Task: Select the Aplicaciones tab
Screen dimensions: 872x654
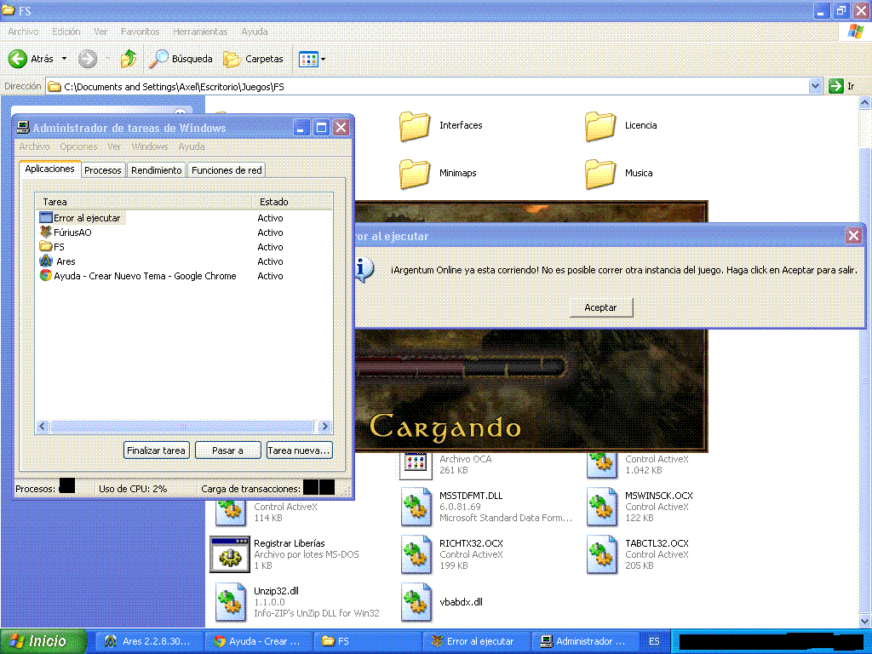Action: pyautogui.click(x=49, y=169)
